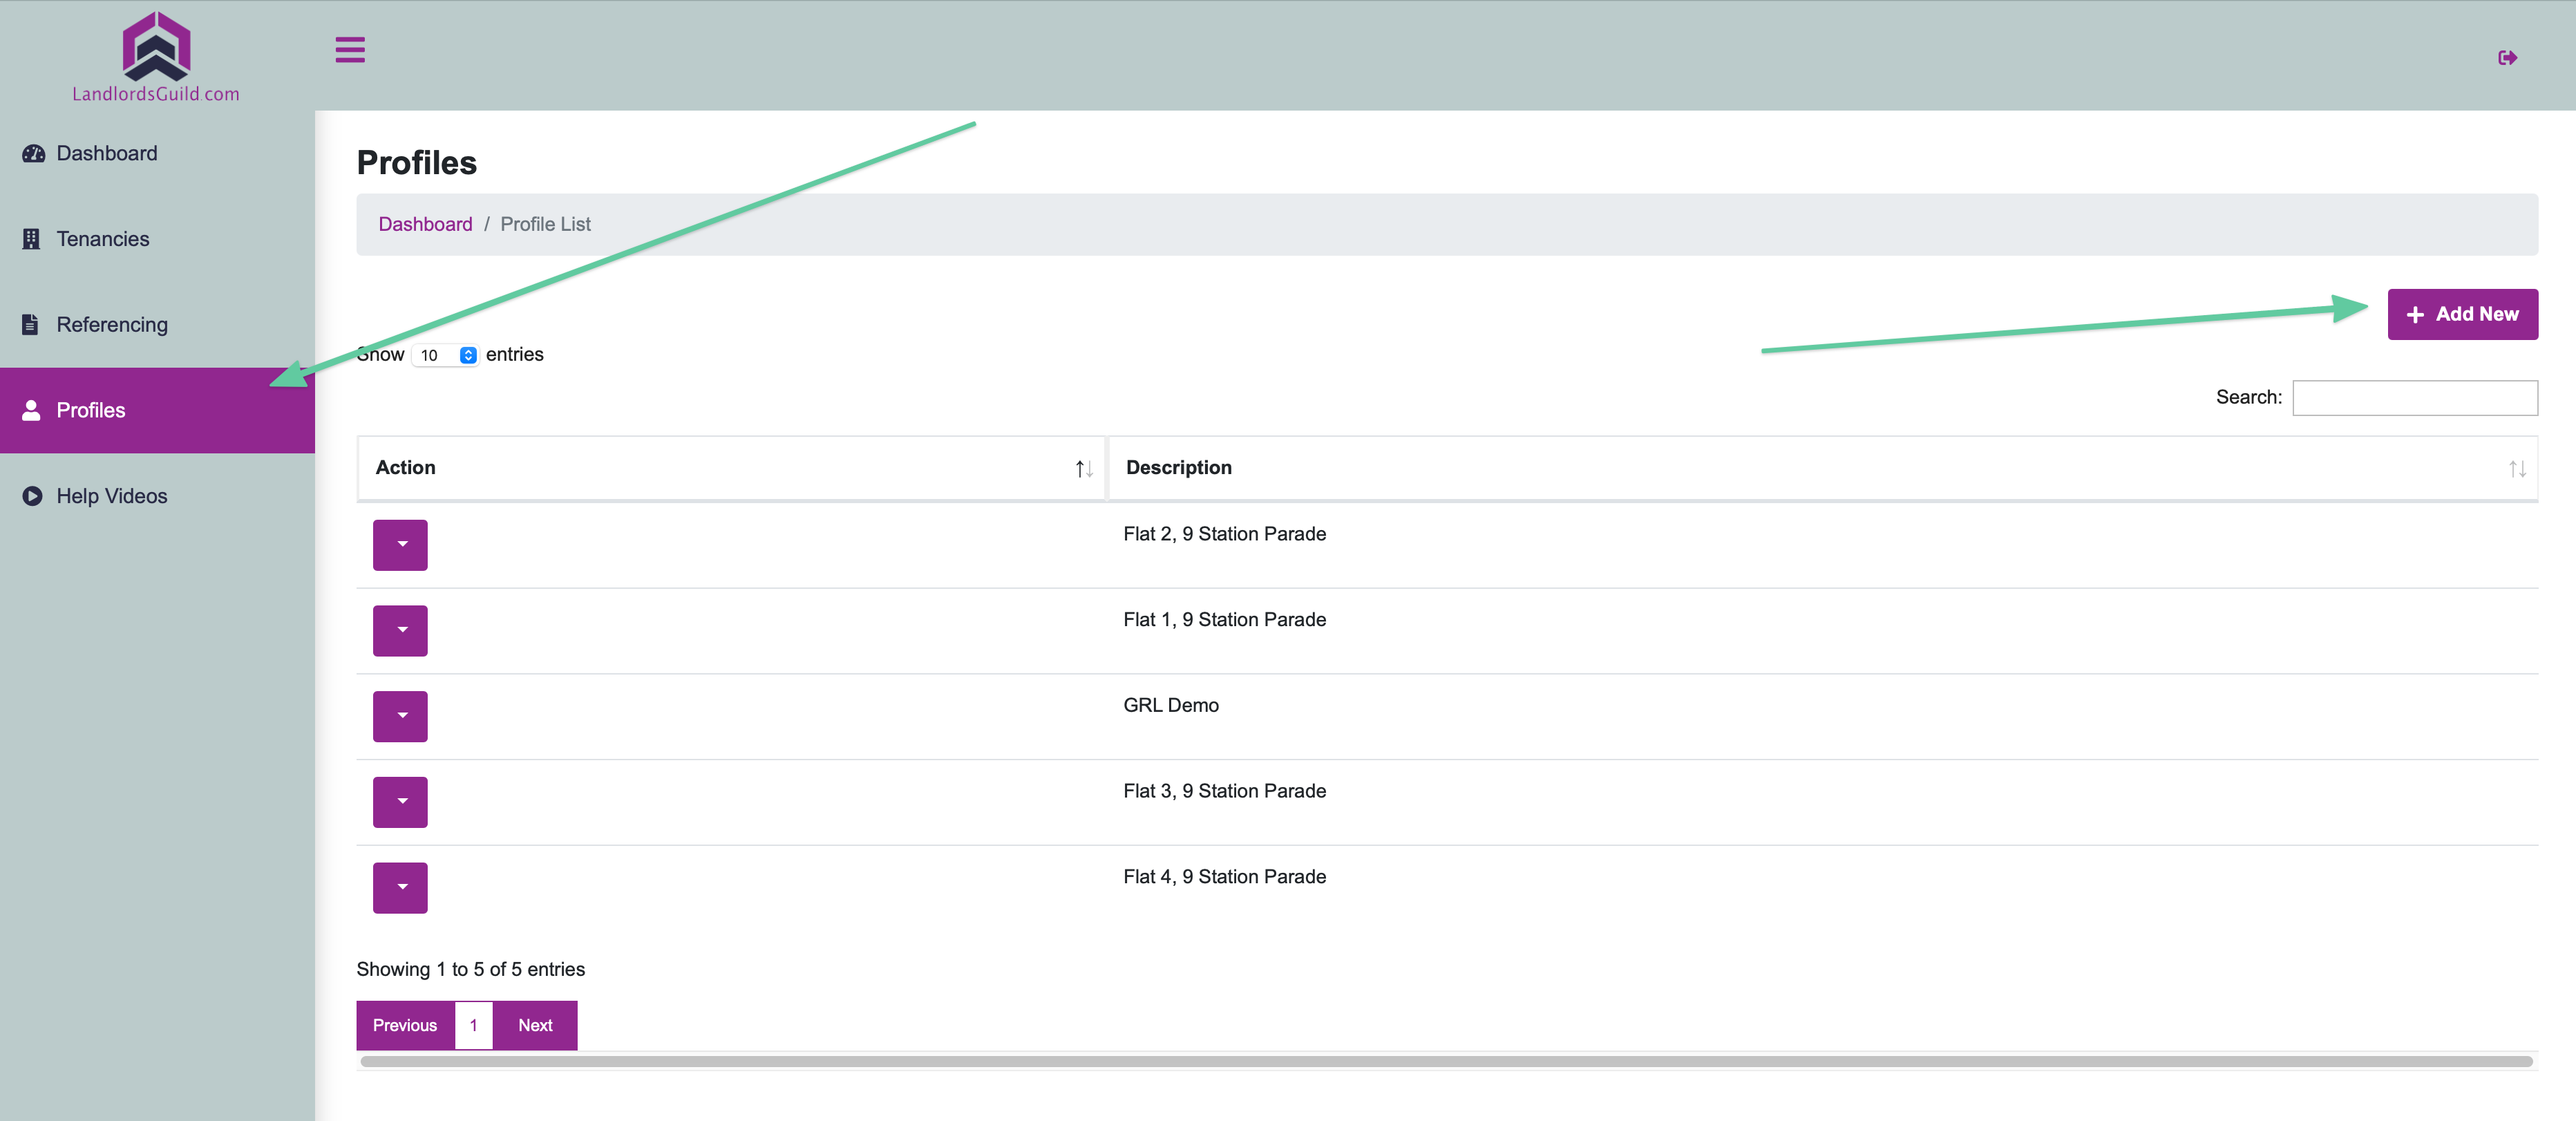Viewport: 2576px width, 1121px height.
Task: Select Profiles in the sidebar
Action: point(157,410)
